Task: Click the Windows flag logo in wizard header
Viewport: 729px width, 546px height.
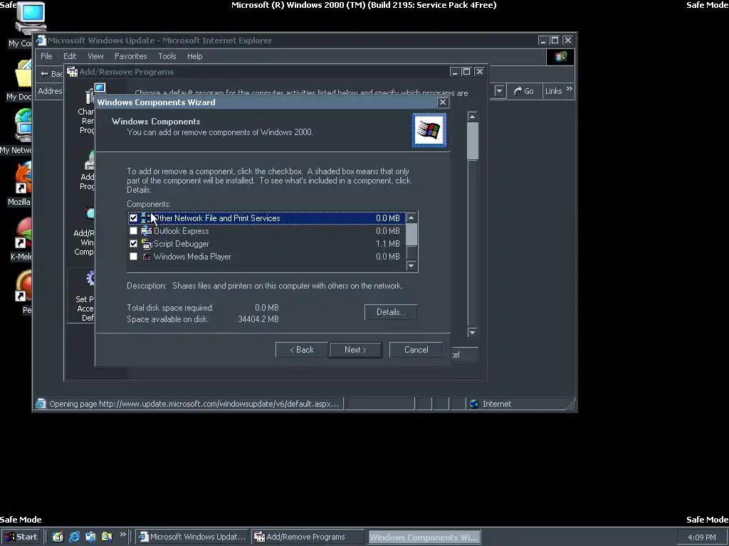Action: click(429, 130)
